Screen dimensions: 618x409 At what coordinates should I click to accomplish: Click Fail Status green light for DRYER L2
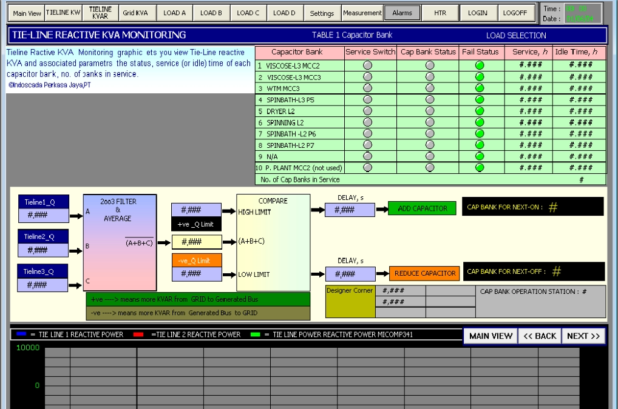coord(480,111)
